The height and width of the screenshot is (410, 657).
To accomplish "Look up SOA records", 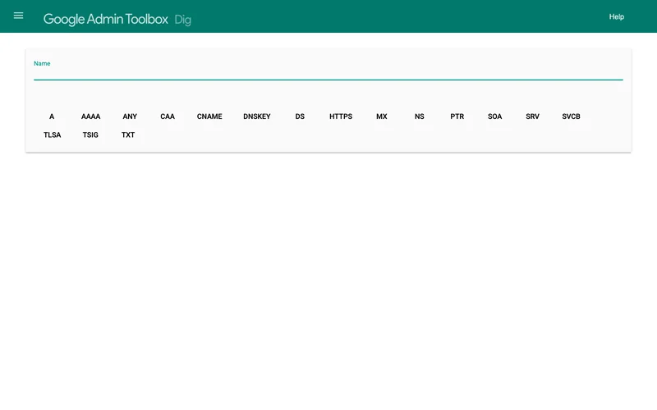I will [495, 116].
